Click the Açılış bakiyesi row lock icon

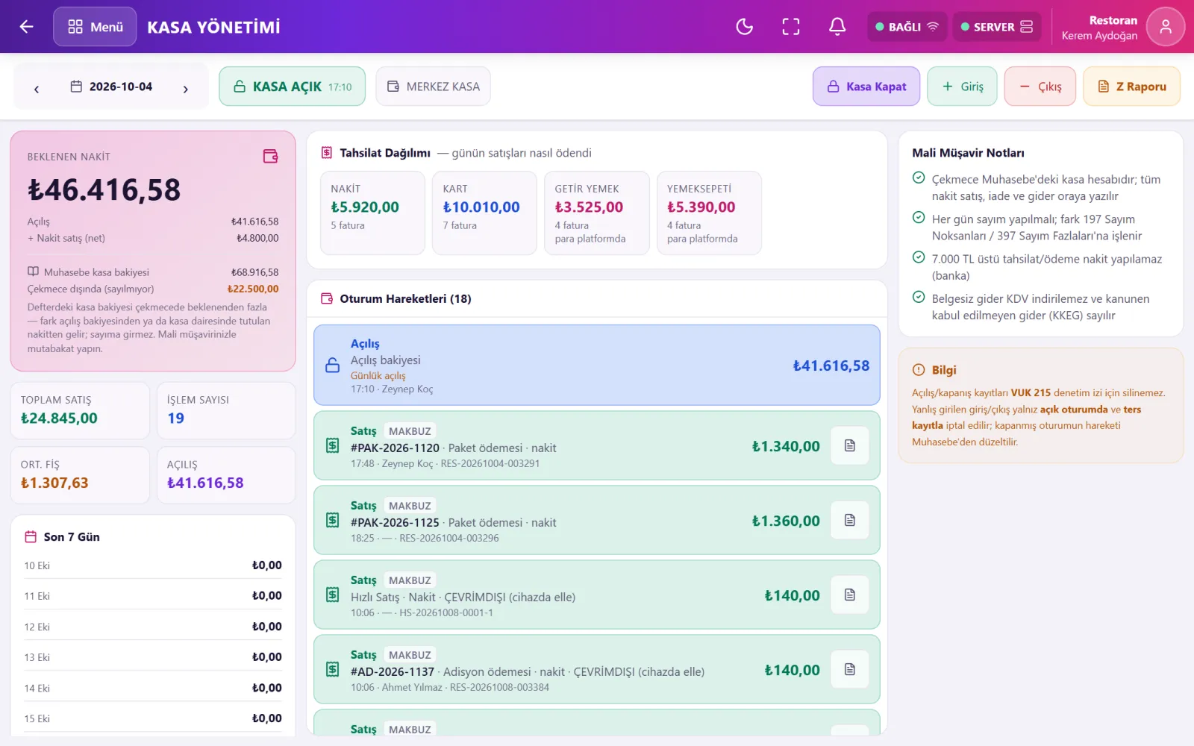coord(333,366)
